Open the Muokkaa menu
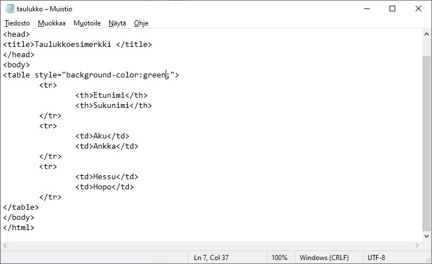The width and height of the screenshot is (432, 264). [51, 23]
